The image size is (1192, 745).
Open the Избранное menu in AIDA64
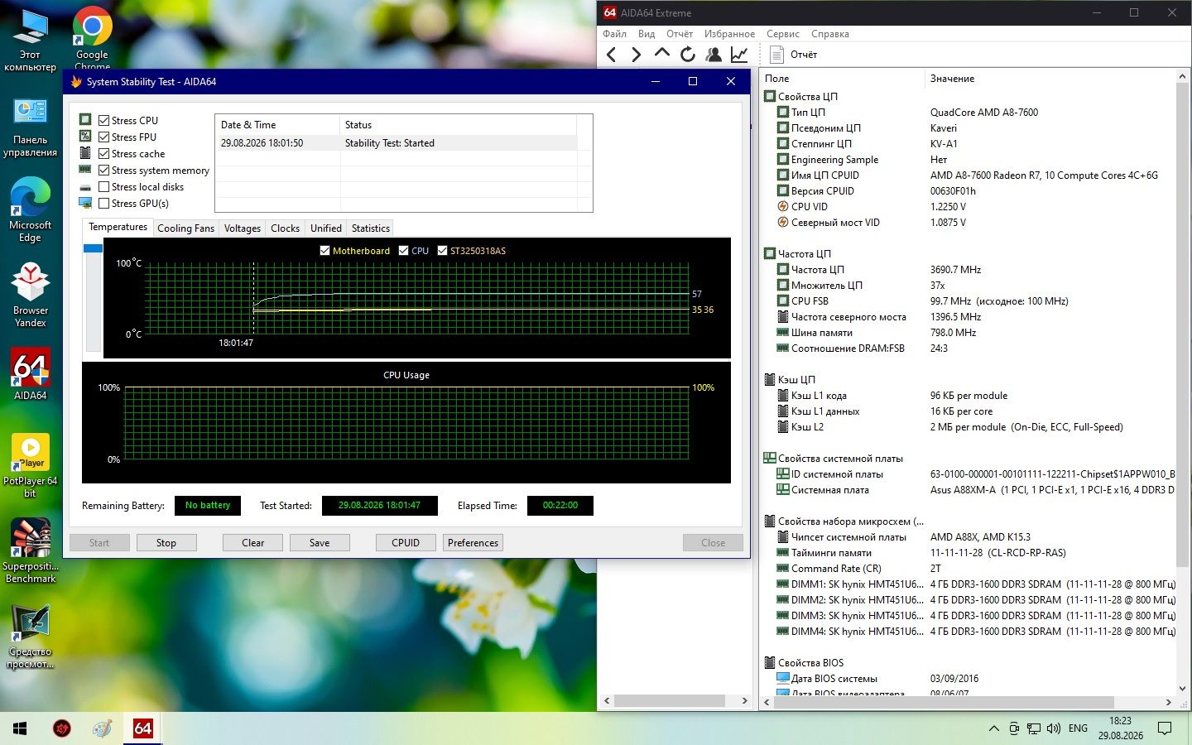click(729, 34)
